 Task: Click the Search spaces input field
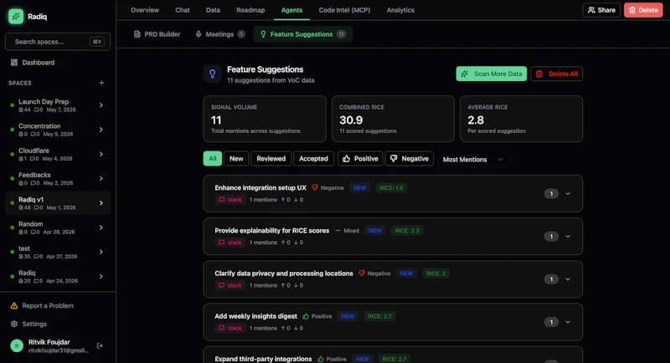point(57,42)
